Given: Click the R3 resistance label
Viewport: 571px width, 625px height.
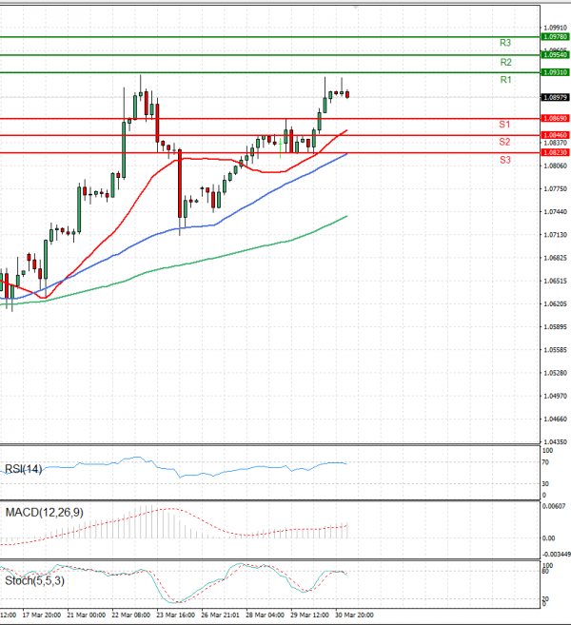Looking at the screenshot, I should click(505, 43).
